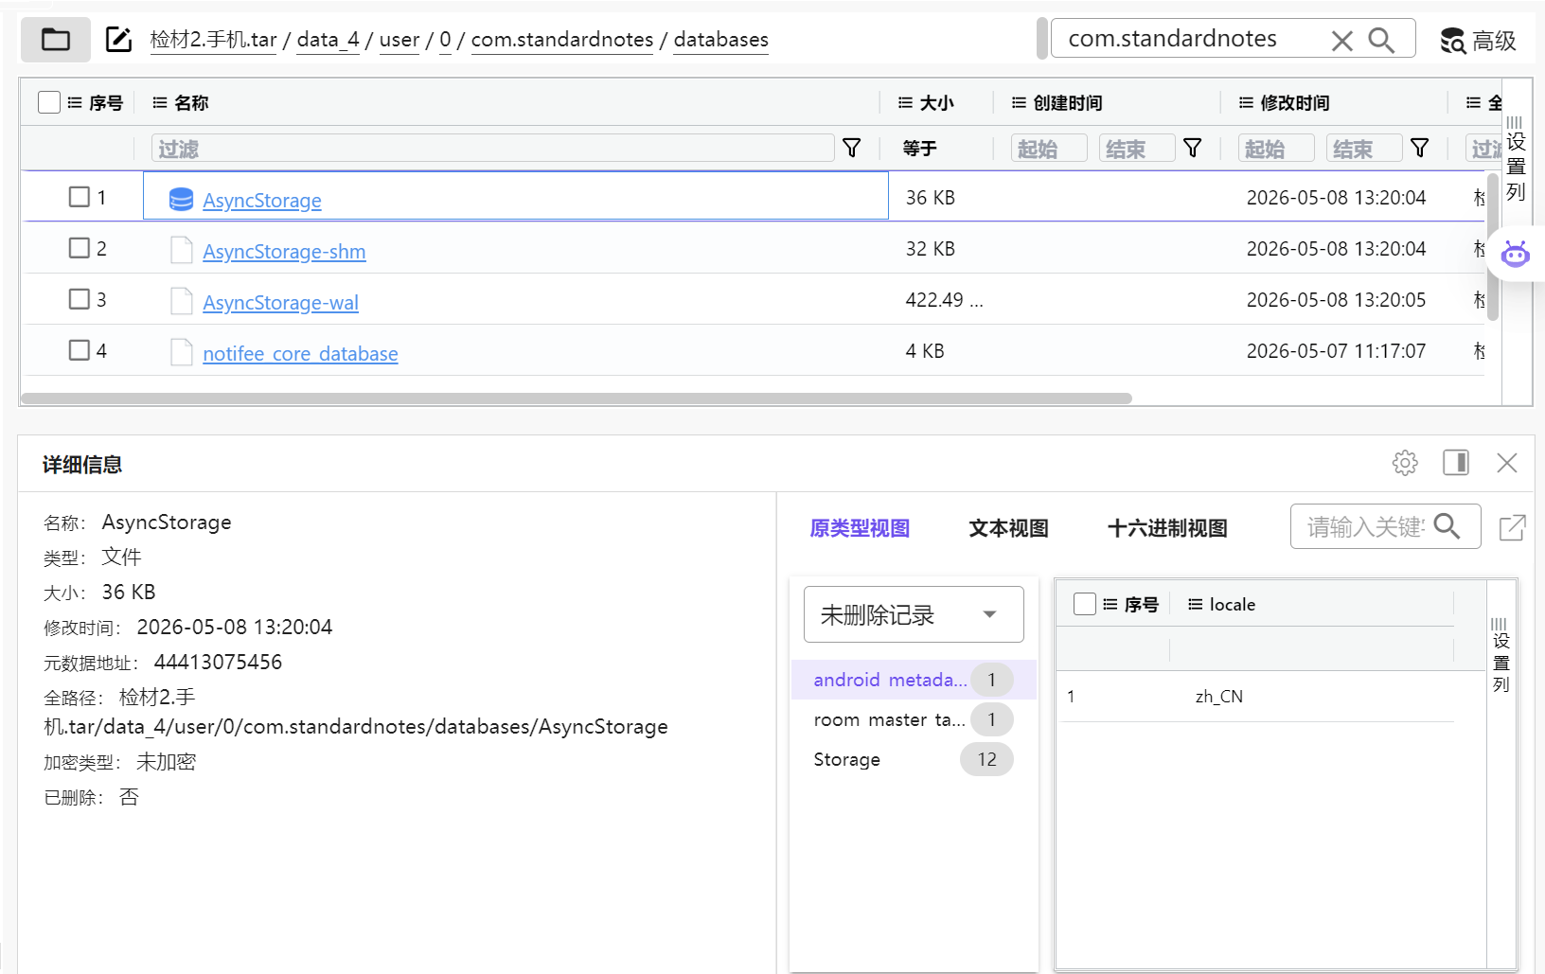Viewport: 1545px width, 974px height.
Task: Click the notifee_core_database file icon
Action: pyautogui.click(x=181, y=352)
